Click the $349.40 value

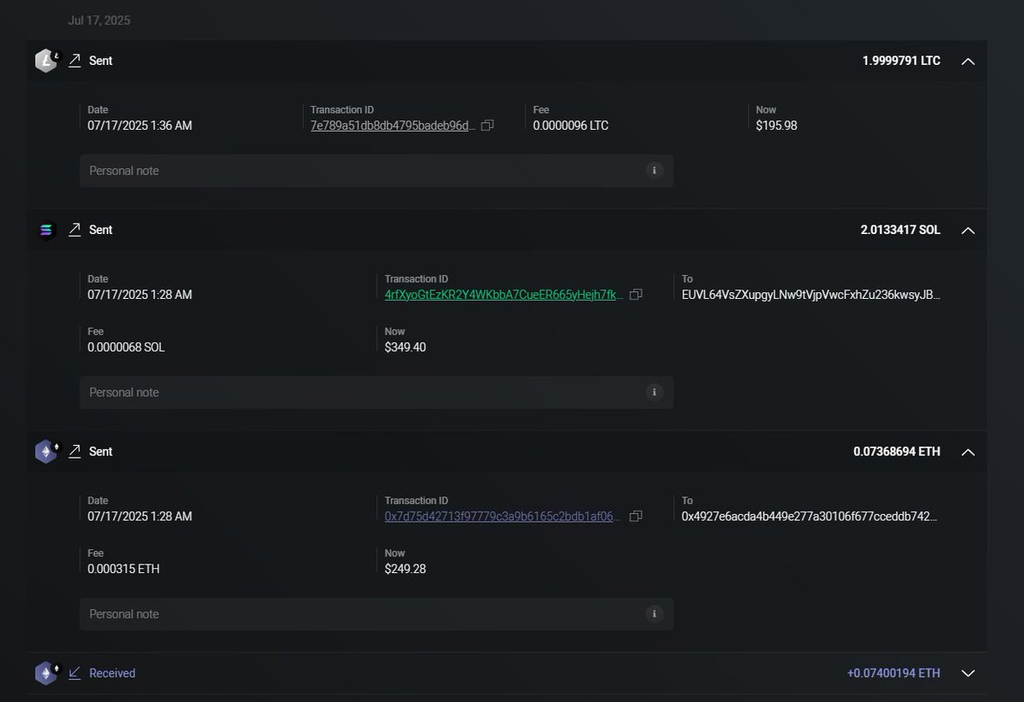tap(405, 348)
